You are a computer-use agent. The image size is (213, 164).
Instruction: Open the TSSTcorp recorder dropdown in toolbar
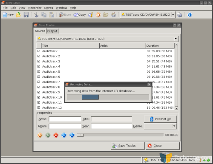pos(148,15)
